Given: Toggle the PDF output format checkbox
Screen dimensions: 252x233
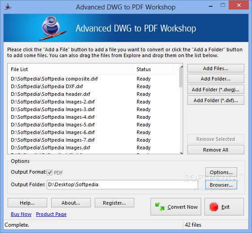Looking at the screenshot, I should pos(50,172).
